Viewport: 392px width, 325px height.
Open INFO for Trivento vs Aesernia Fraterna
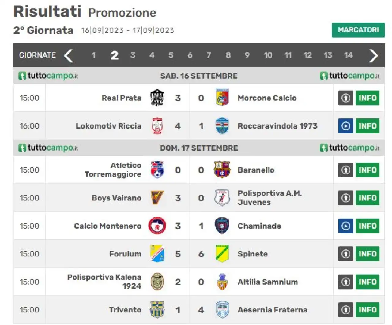[367, 310]
